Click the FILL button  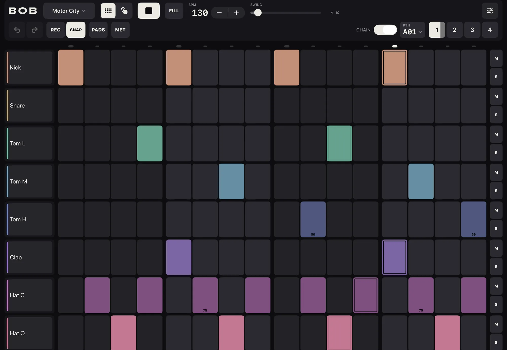coord(174,11)
